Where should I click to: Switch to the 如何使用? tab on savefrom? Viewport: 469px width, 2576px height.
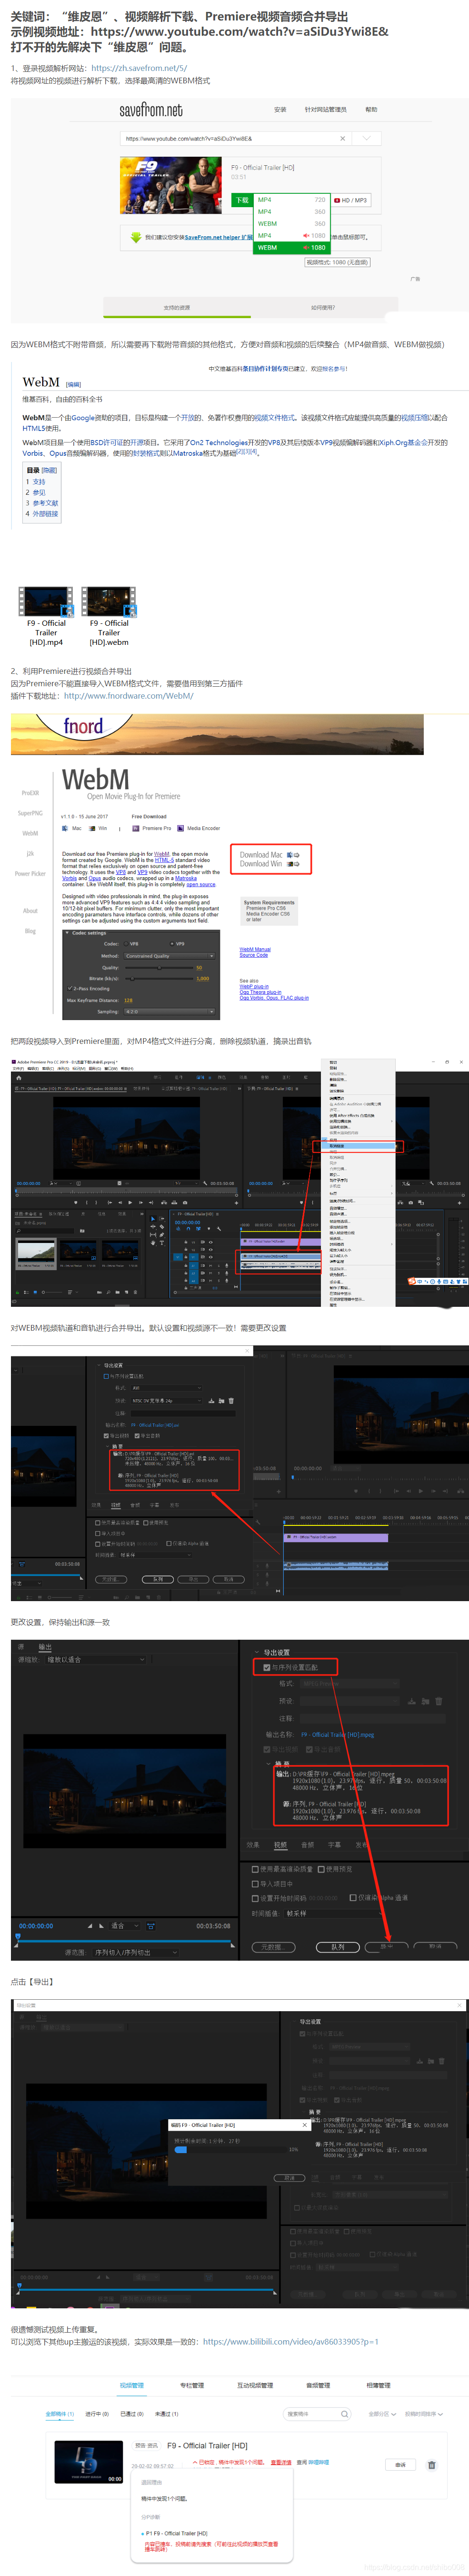[x=323, y=308]
